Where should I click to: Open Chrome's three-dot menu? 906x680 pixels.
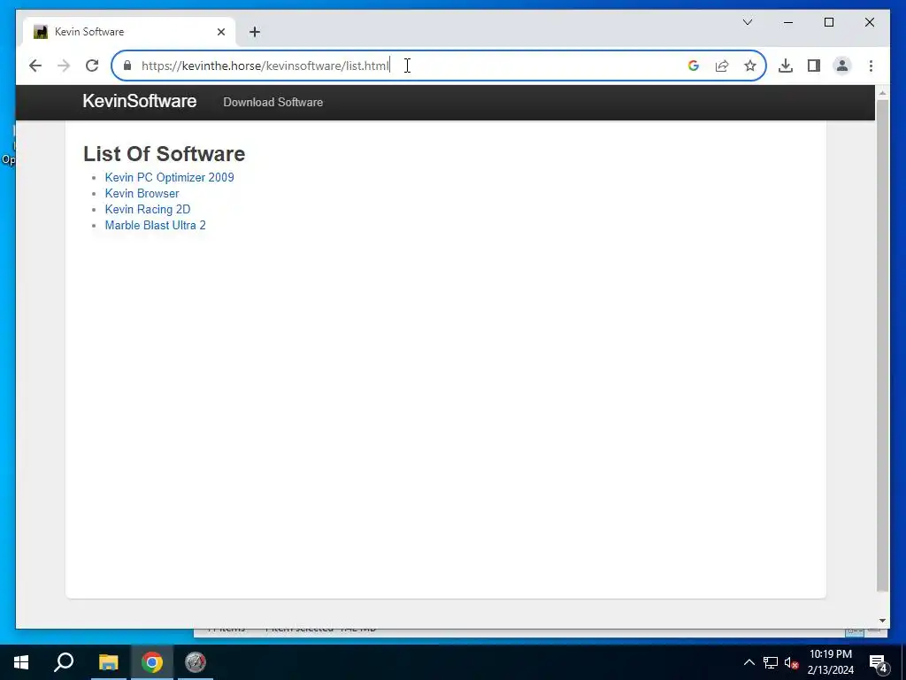point(871,66)
